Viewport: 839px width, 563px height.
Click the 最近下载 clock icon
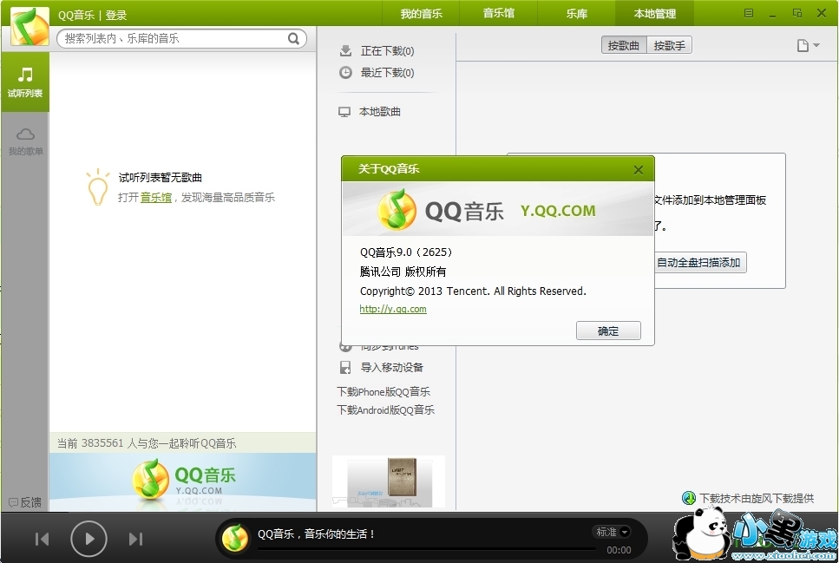pos(345,72)
